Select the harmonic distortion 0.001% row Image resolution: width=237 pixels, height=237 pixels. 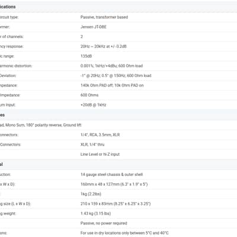118,66
